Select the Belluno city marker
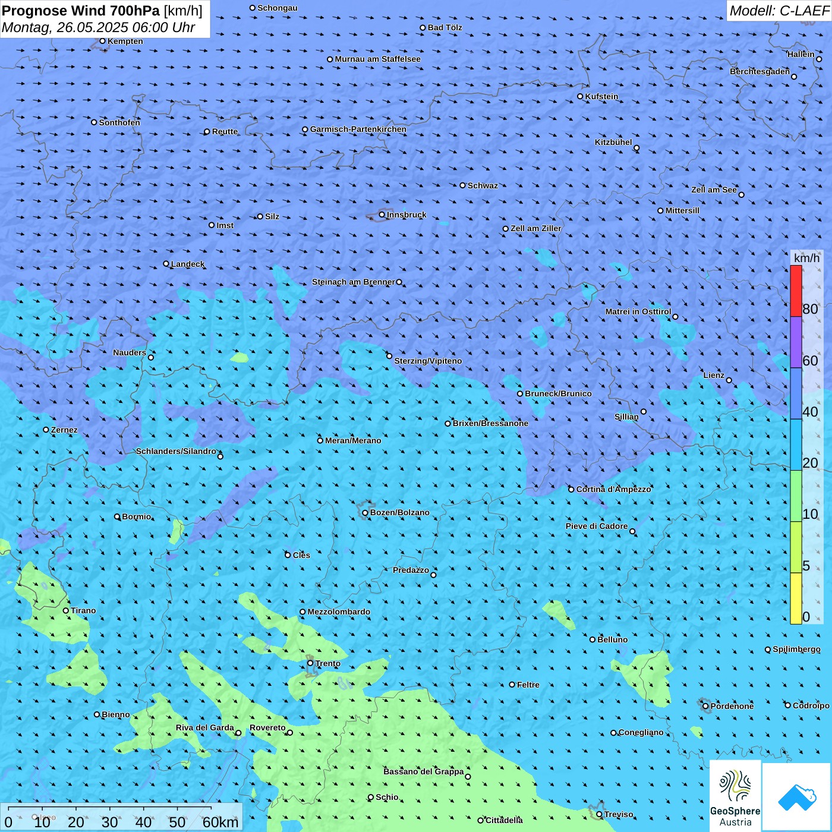Screen dimensions: 832x832 pyautogui.click(x=593, y=639)
